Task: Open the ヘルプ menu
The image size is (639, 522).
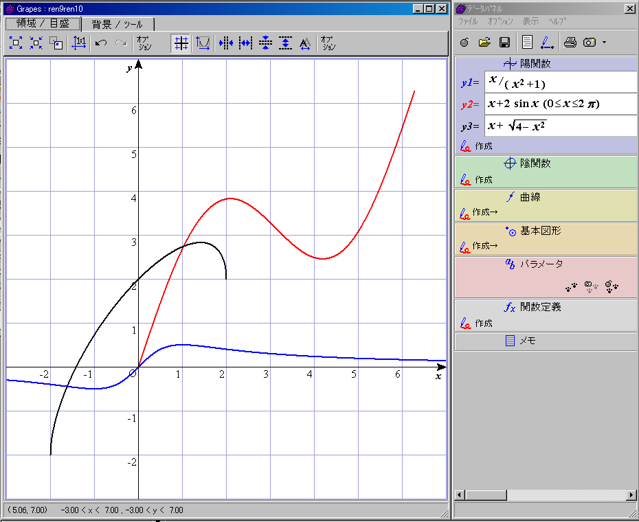Action: 557,21
